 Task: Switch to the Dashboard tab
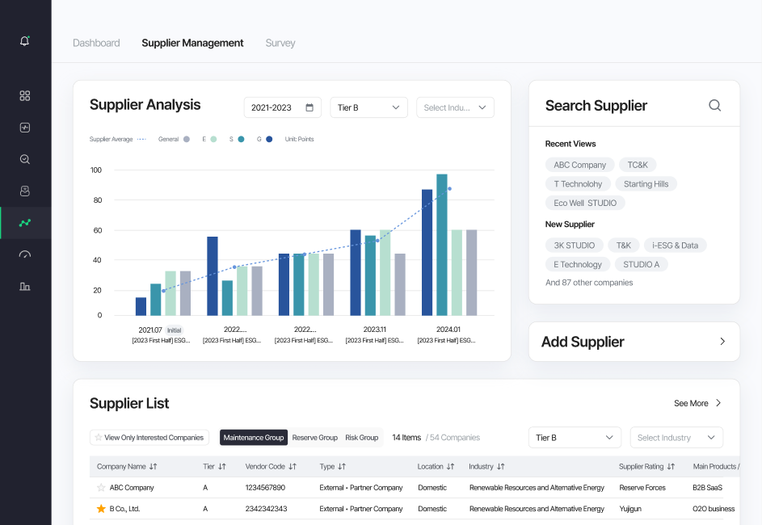[x=96, y=43]
